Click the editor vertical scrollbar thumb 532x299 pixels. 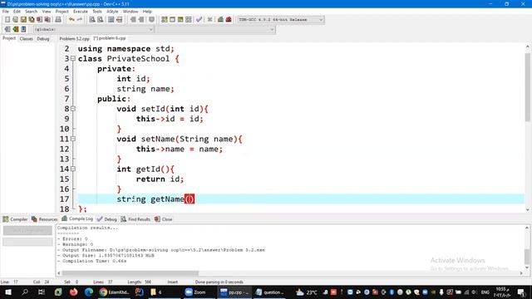pos(528,86)
